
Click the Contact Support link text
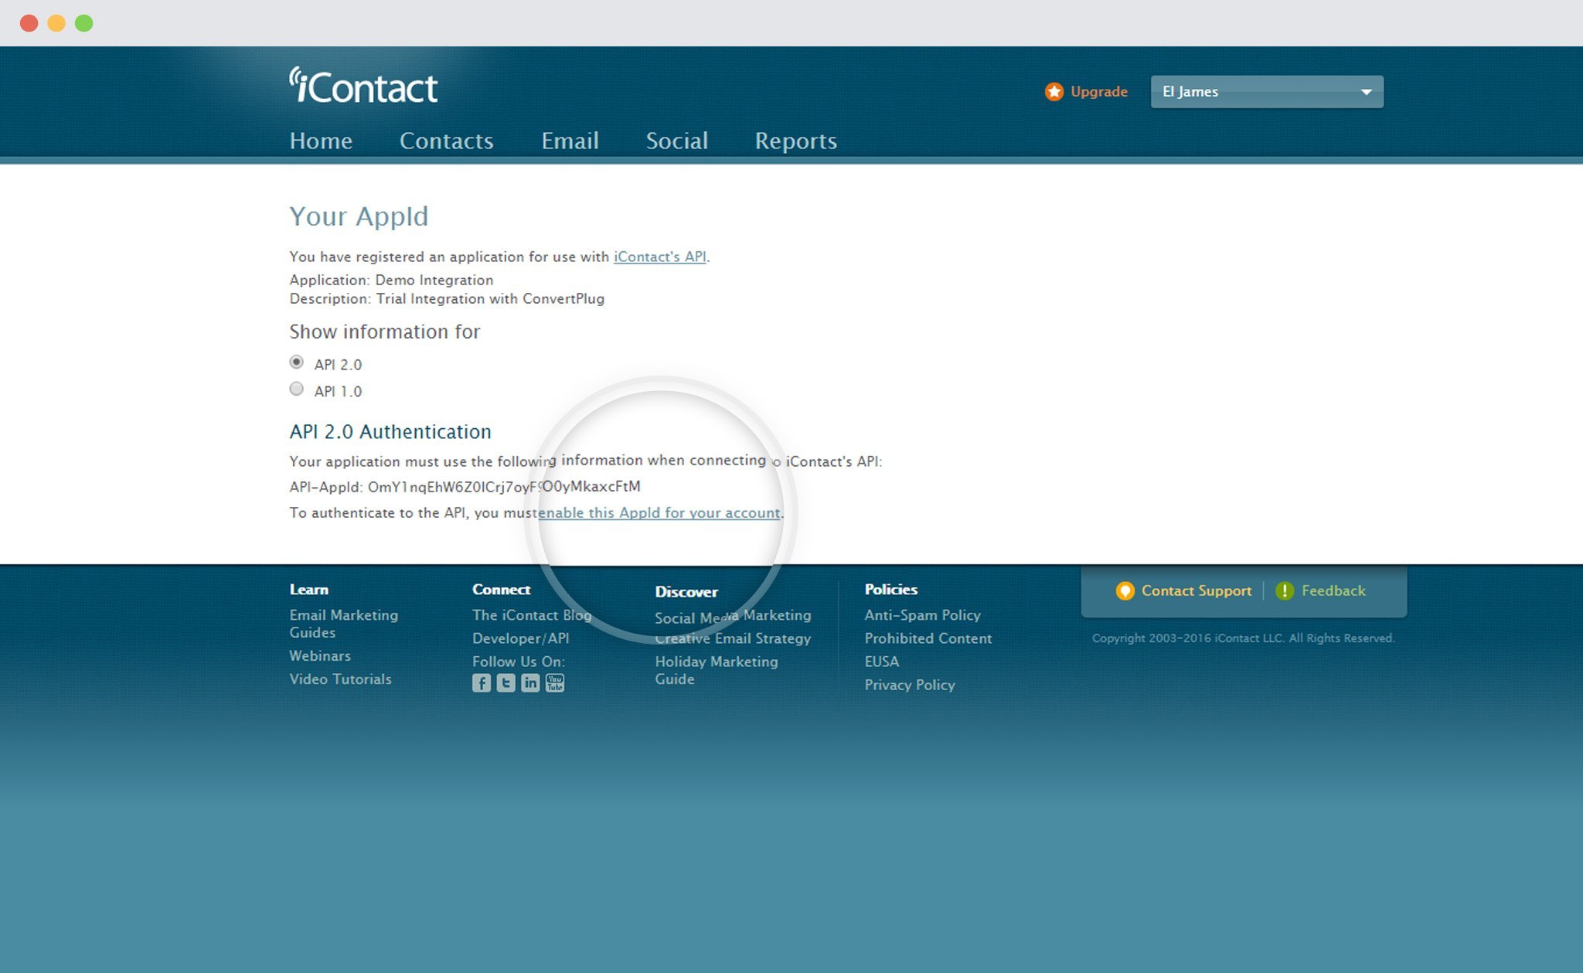(1196, 591)
